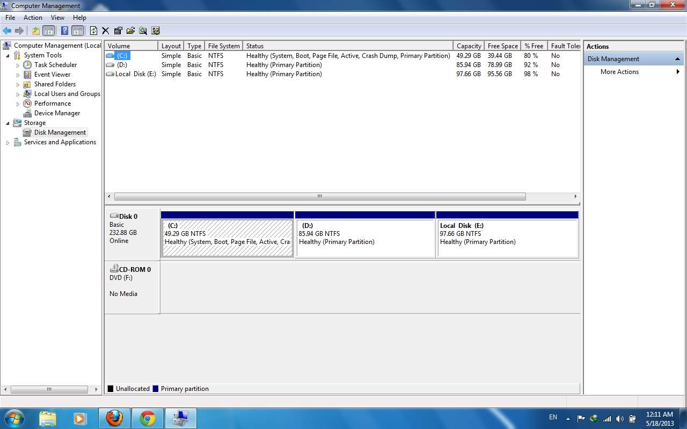
Task: Click the tree pane horizontal scrollbar thumb
Action: point(49,389)
